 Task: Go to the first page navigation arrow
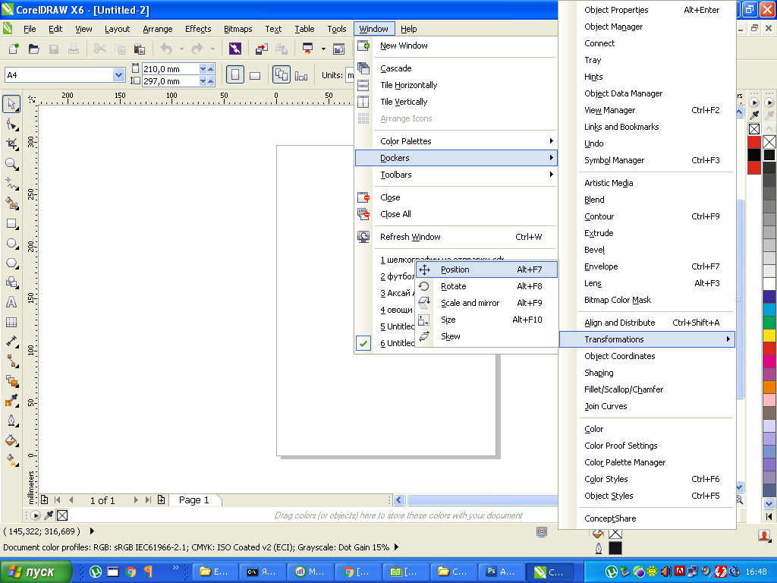pyautogui.click(x=57, y=499)
